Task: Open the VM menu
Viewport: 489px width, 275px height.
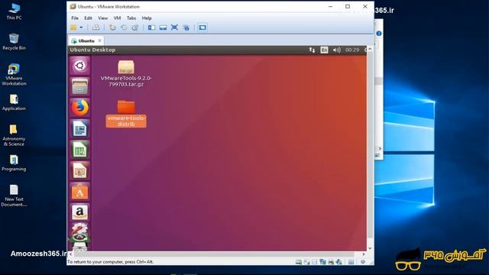Action: [x=117, y=18]
